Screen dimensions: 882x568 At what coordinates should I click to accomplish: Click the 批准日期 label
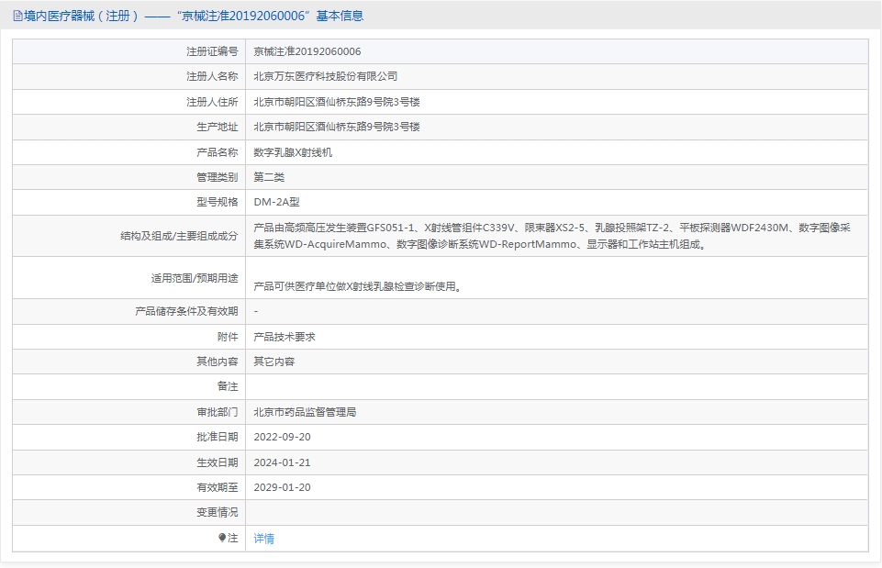pyautogui.click(x=218, y=437)
